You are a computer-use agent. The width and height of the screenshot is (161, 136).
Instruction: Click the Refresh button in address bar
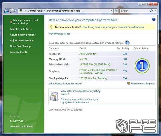click(x=116, y=11)
